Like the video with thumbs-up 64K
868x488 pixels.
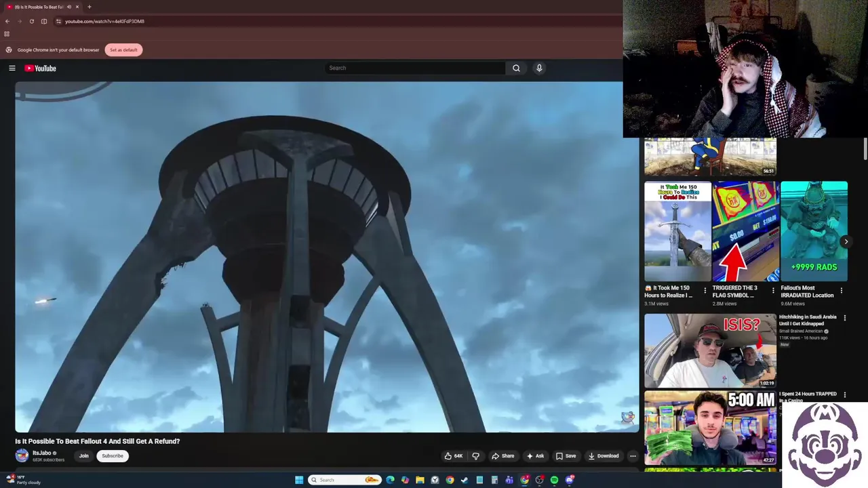[453, 455]
